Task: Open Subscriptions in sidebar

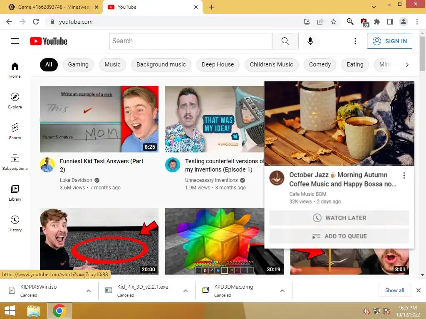Action: pos(15,162)
